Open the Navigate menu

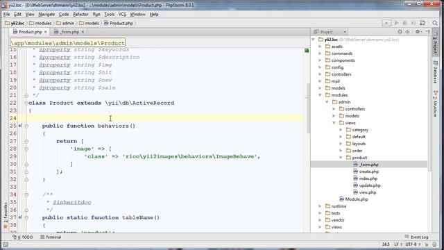pyautogui.click(x=46, y=14)
